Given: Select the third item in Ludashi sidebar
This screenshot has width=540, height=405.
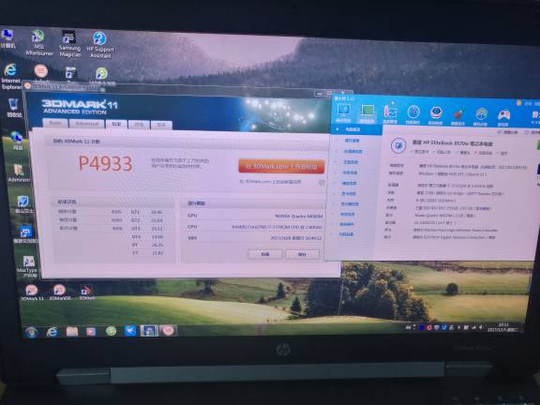Looking at the screenshot, I should (352, 151).
